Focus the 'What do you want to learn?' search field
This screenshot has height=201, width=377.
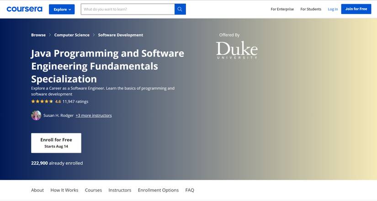[127, 9]
